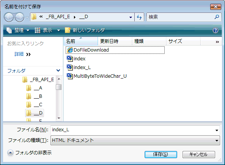
Task: Click the search magnifier icon
Action: 217,17
